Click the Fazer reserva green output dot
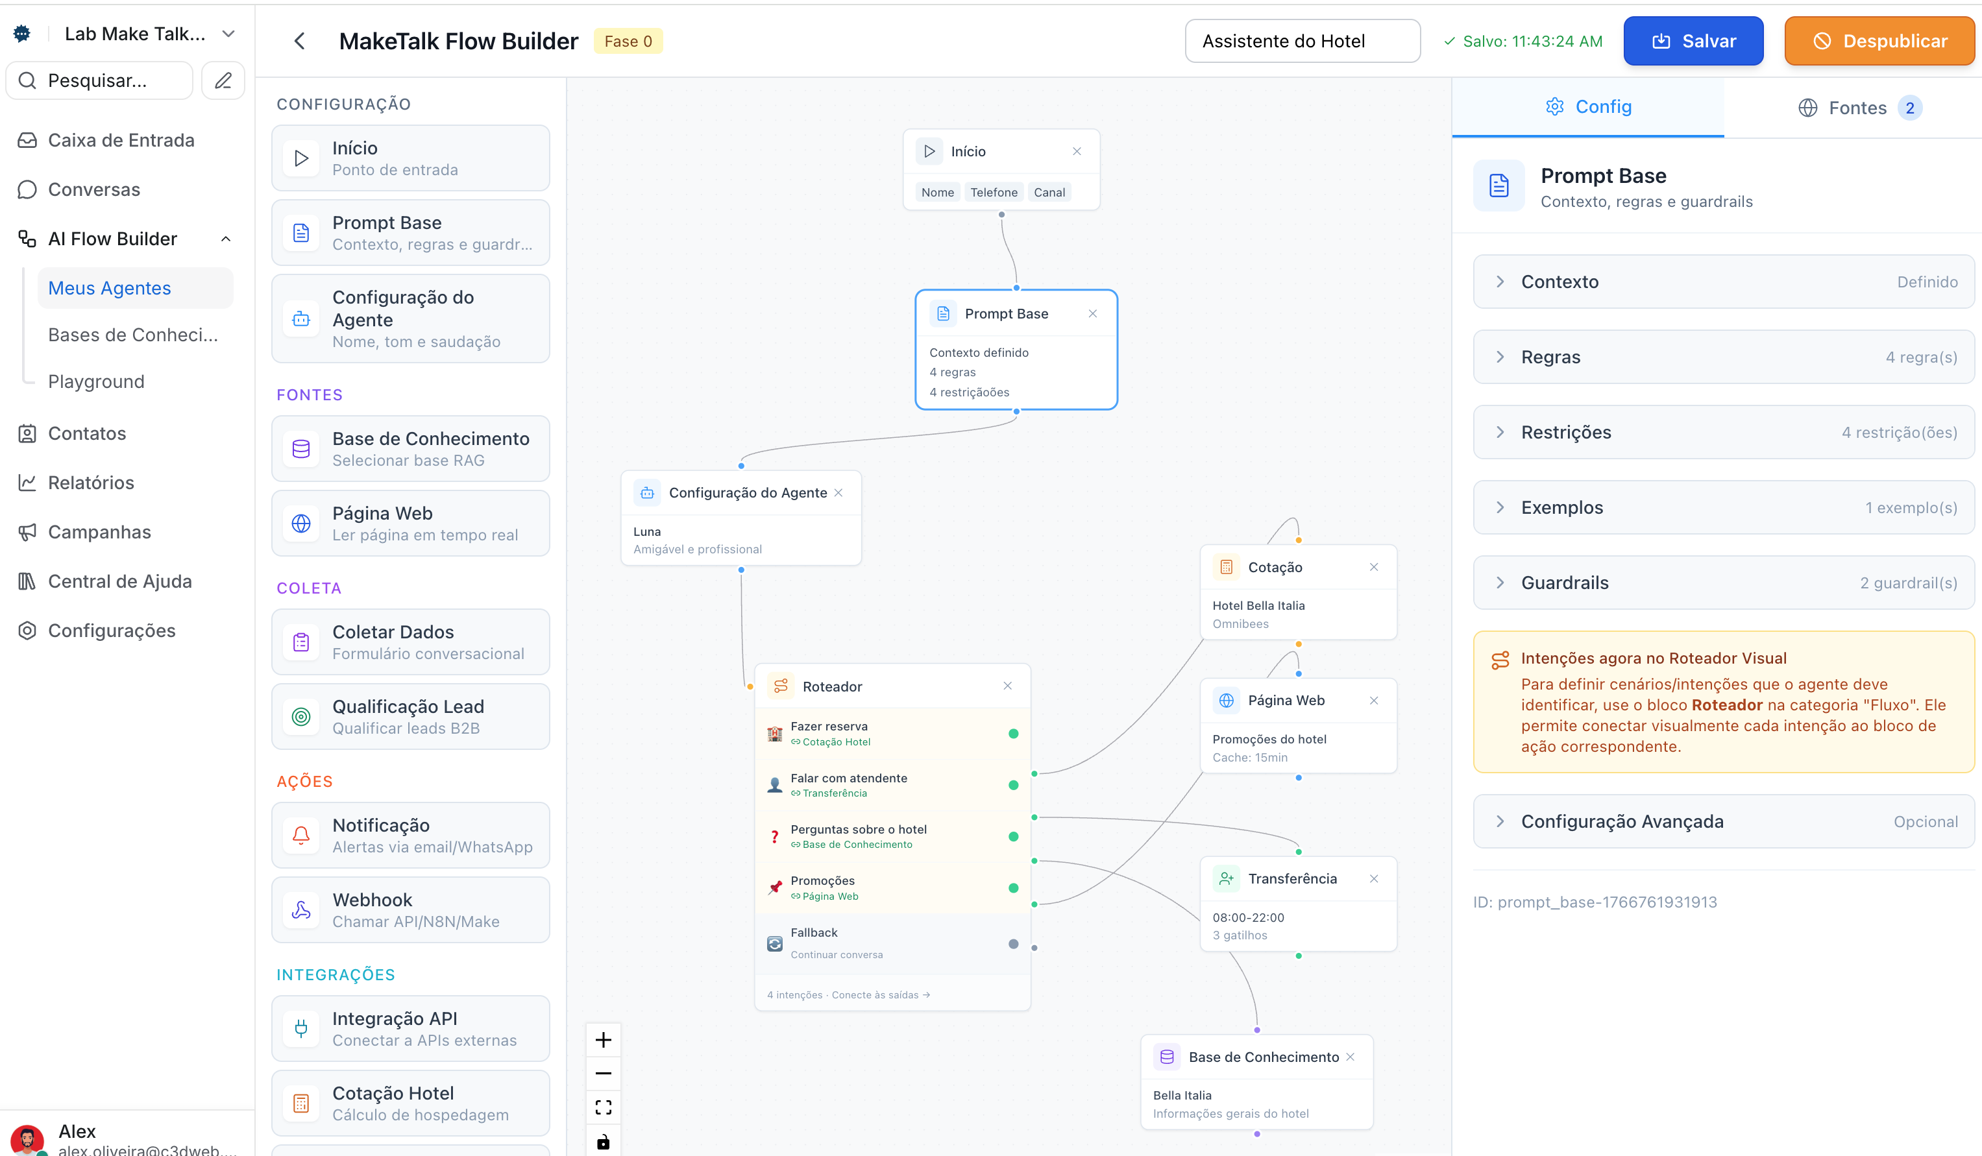Screen dimensions: 1982x1156 (x=1013, y=734)
